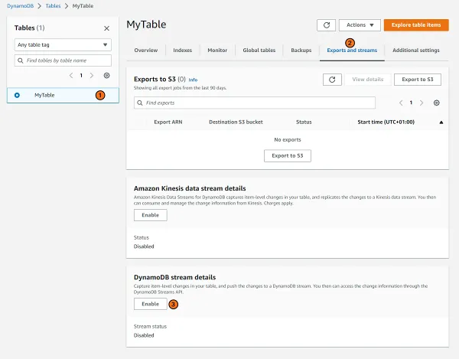Open the Actions dropdown menu
Image resolution: width=459 pixels, height=359 pixels.
pyautogui.click(x=360, y=25)
